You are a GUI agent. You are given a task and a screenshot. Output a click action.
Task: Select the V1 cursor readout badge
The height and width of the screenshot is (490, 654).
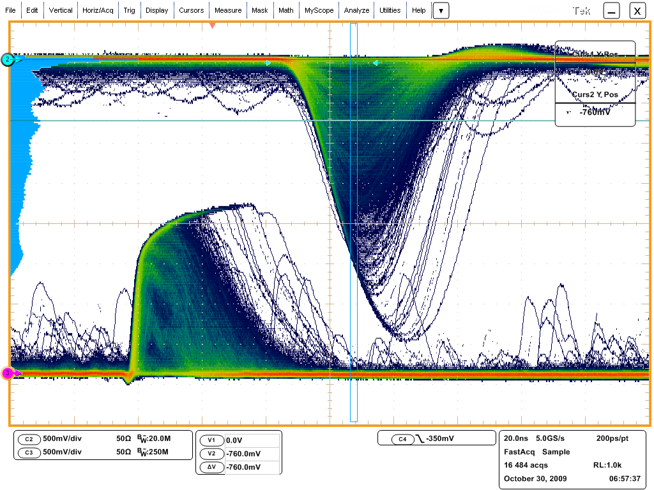point(212,440)
